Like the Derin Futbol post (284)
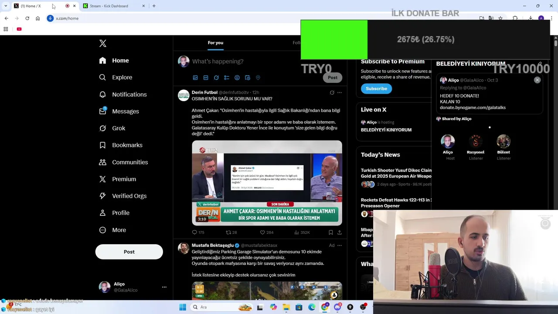Screen dimensions: 558x314 pyautogui.click(x=267, y=232)
